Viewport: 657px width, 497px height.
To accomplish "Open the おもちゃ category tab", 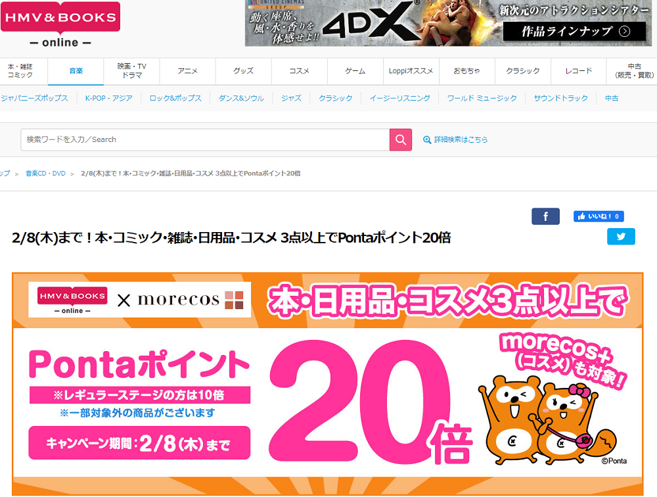I will (x=466, y=71).
